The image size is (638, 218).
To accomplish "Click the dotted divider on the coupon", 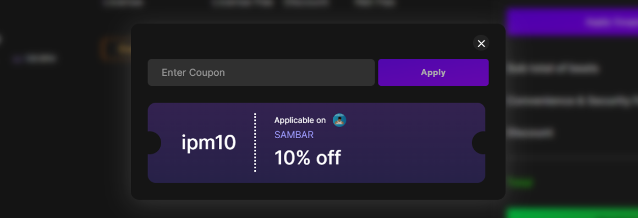I will 255,143.
